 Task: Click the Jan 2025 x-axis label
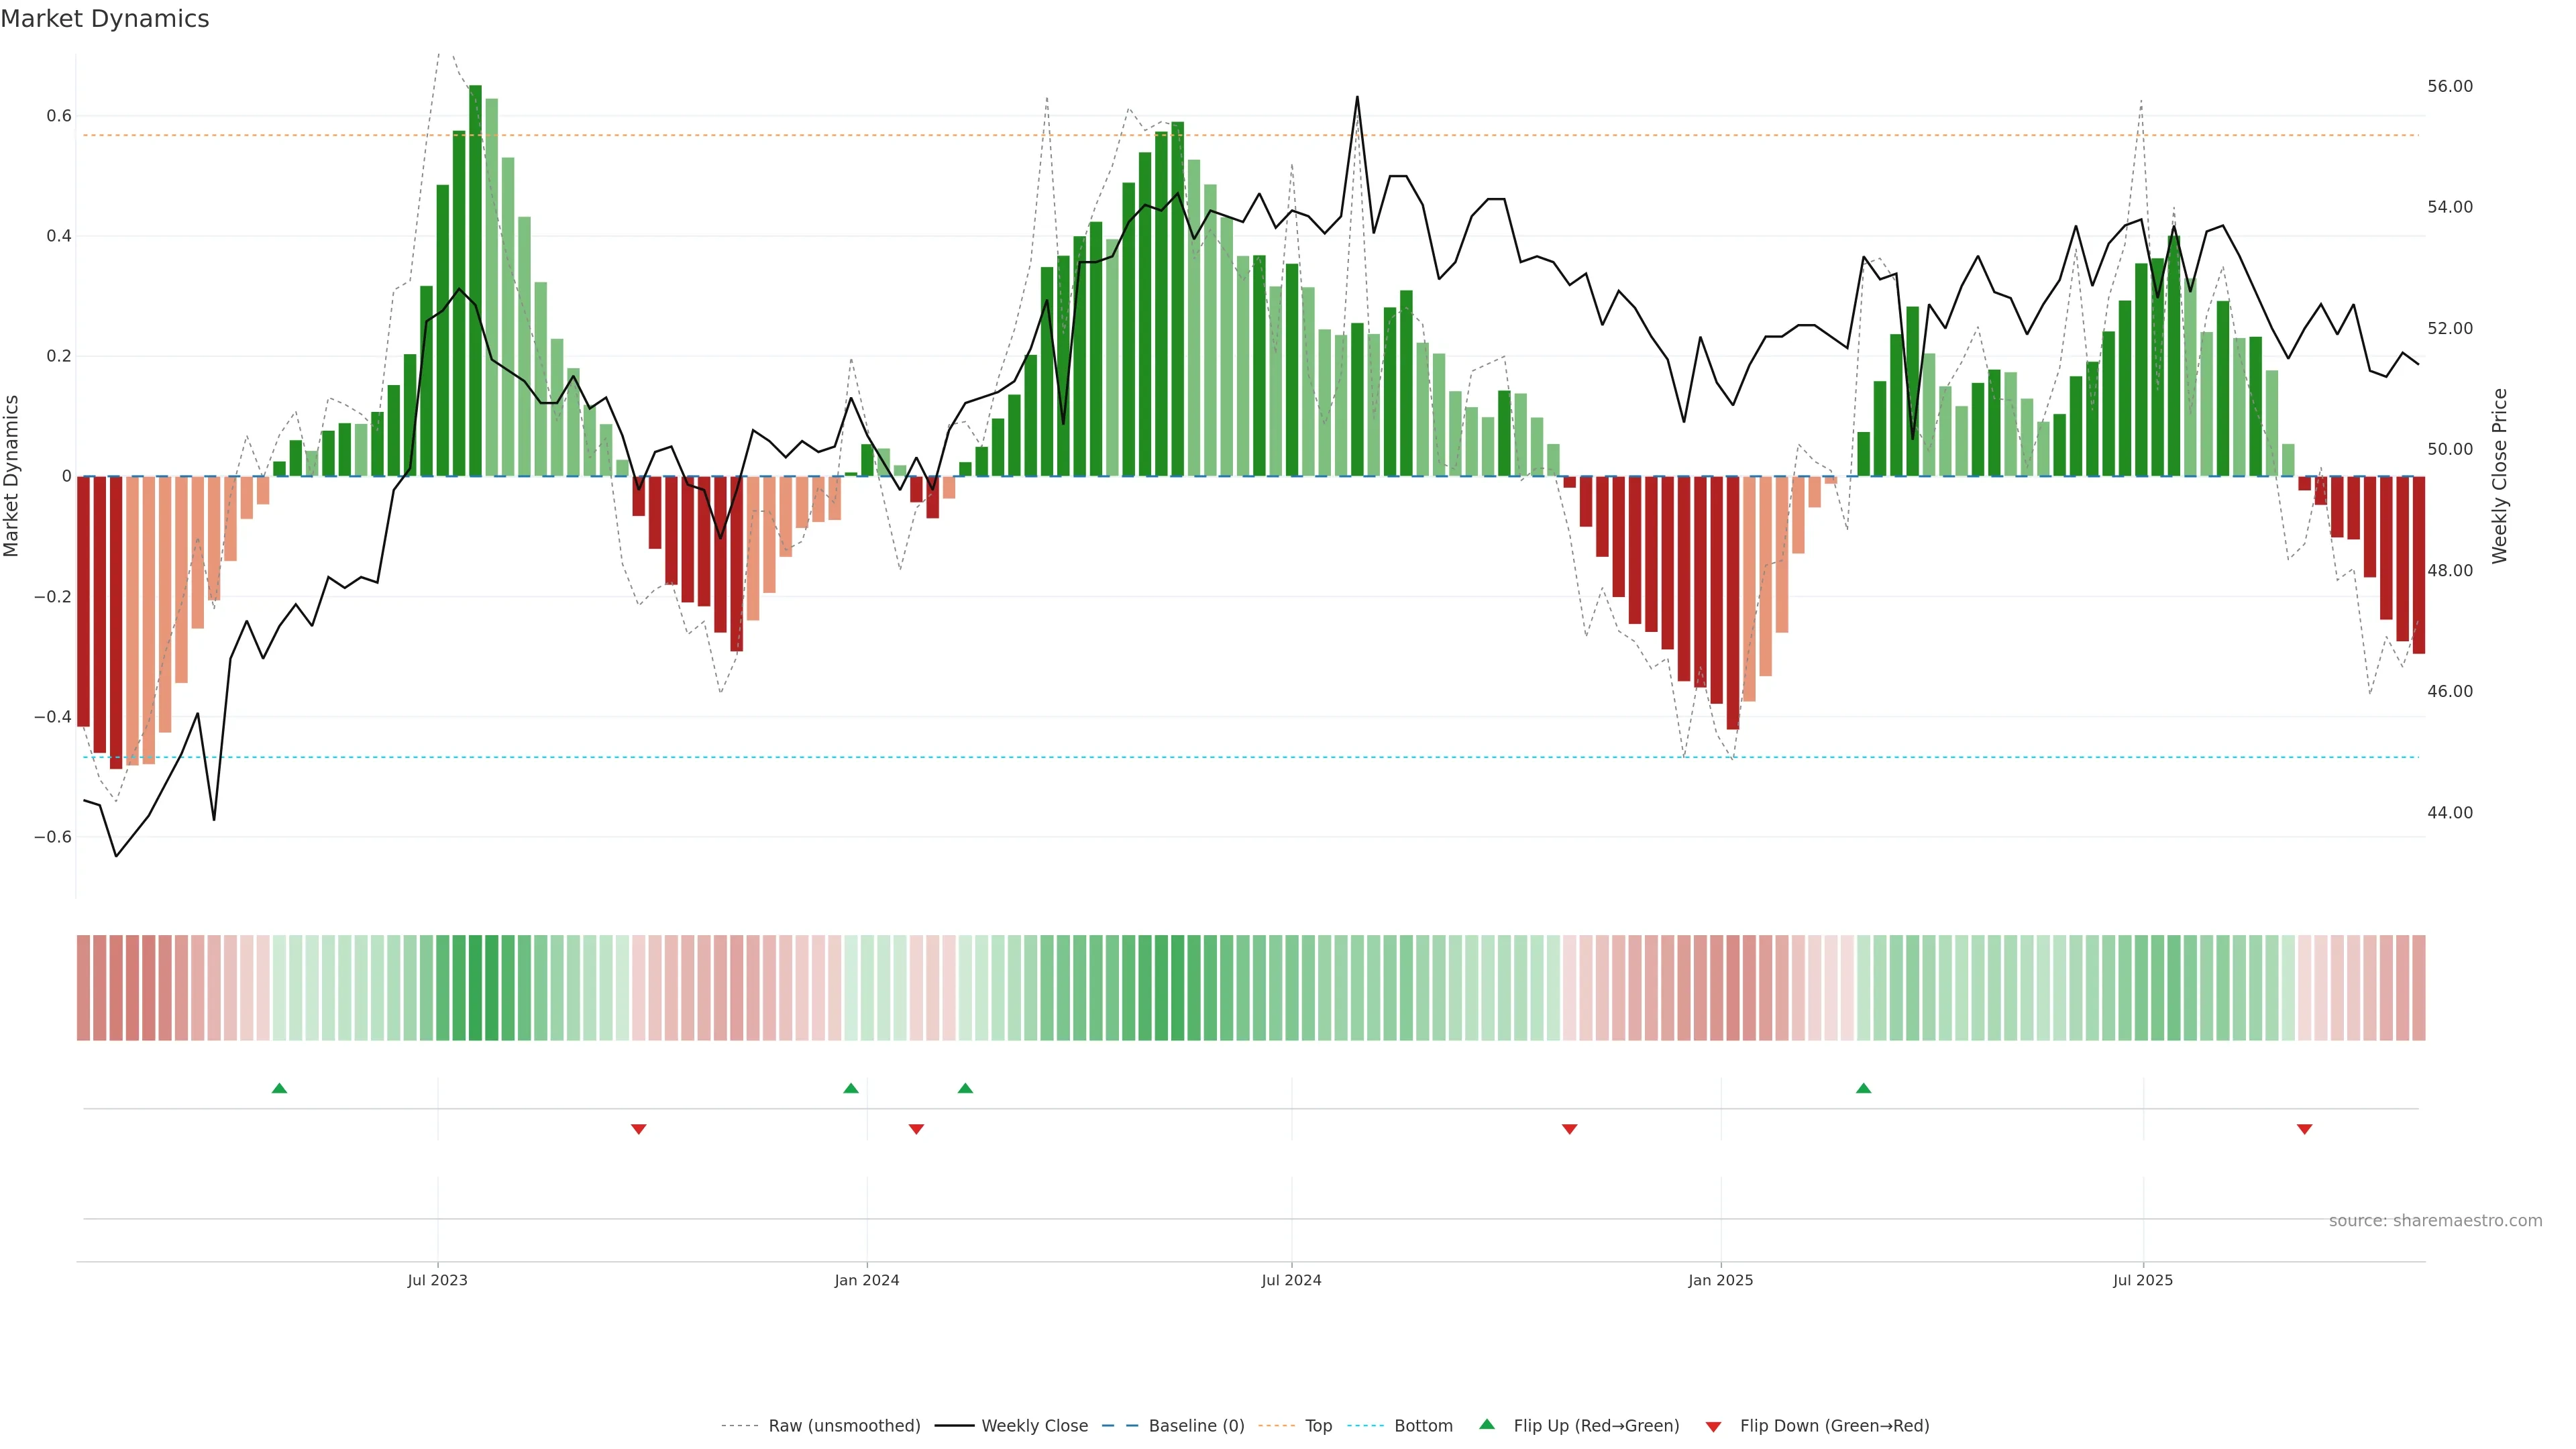[x=1720, y=1280]
